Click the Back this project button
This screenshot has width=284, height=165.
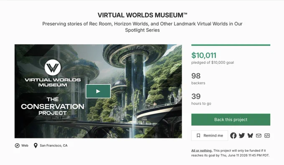231,120
